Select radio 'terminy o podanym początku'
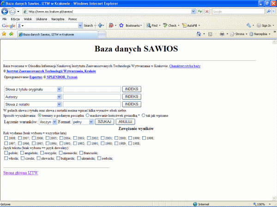This screenshot has height=207, width=277. click(40, 115)
